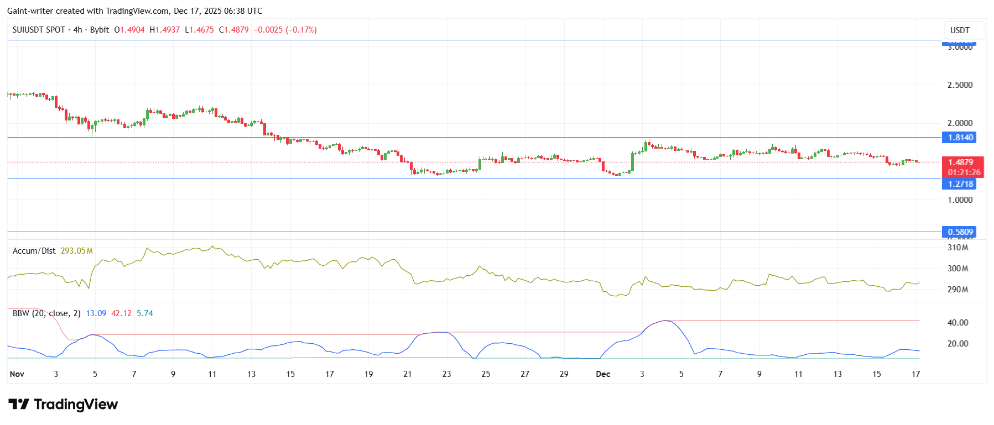This screenshot has height=425, width=994.
Task: Click the Nov date axis label
Action: pos(17,374)
